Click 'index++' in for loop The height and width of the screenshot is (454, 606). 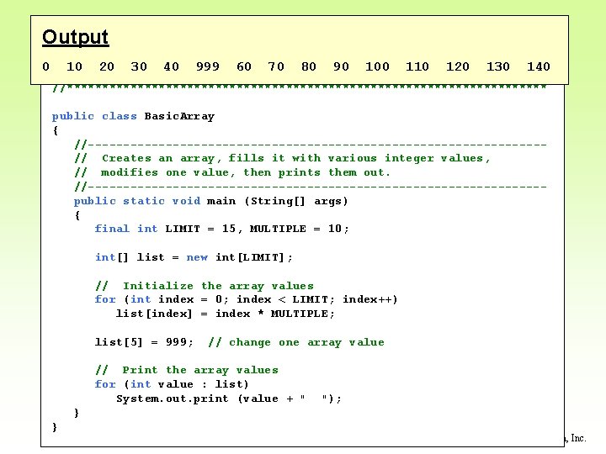(x=368, y=299)
